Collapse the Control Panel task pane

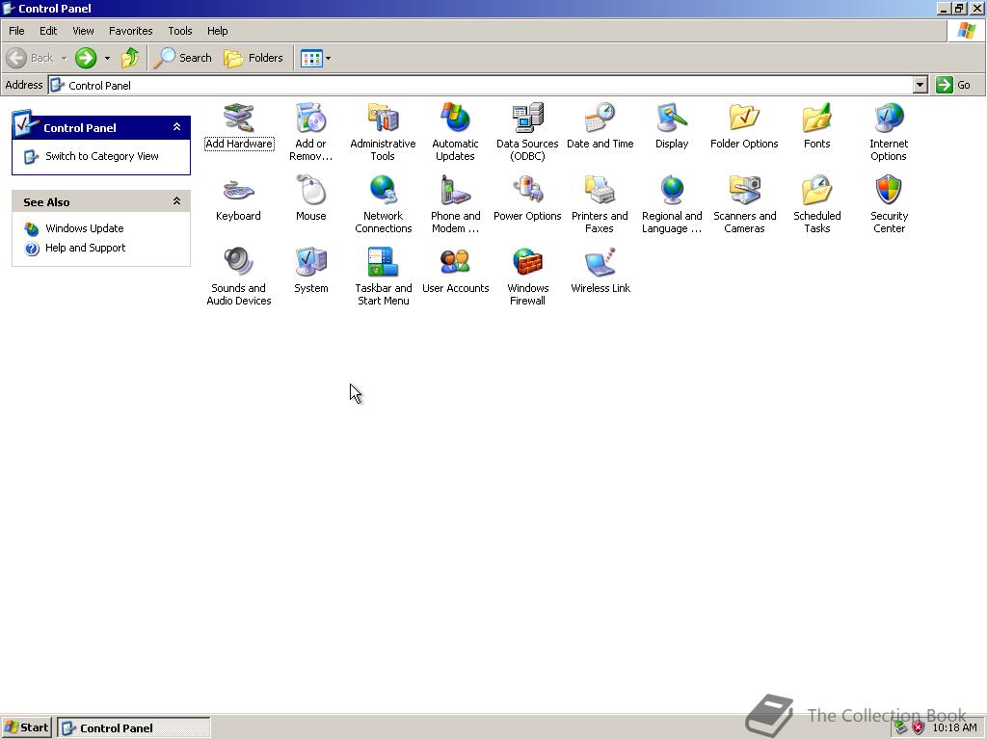tap(177, 127)
